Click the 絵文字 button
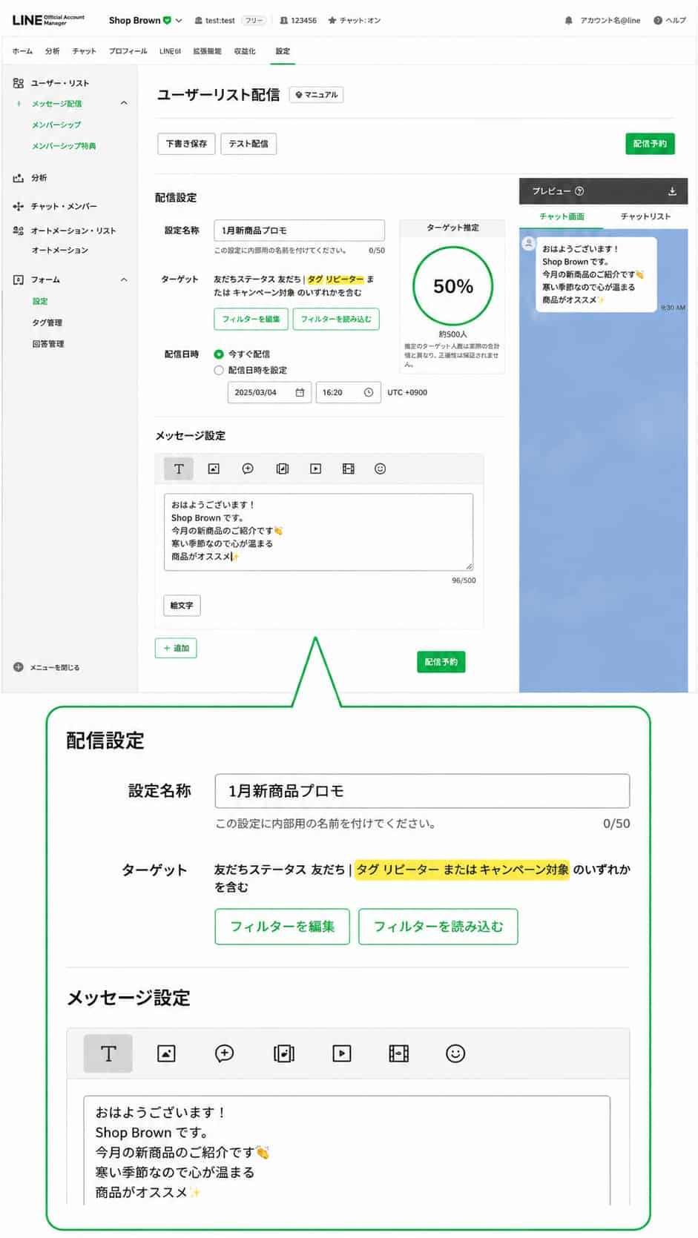Screen dimensions: 698x1238 coord(181,606)
